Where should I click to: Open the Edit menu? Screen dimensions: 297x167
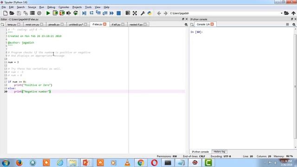click(11, 7)
